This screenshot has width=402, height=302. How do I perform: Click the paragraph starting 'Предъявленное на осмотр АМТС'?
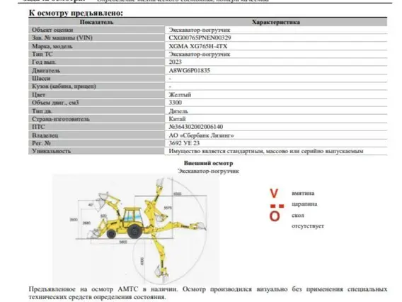point(208,293)
